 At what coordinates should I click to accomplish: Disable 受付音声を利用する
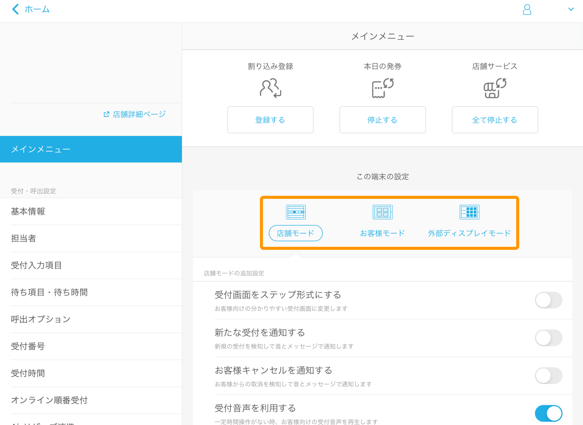coord(548,413)
